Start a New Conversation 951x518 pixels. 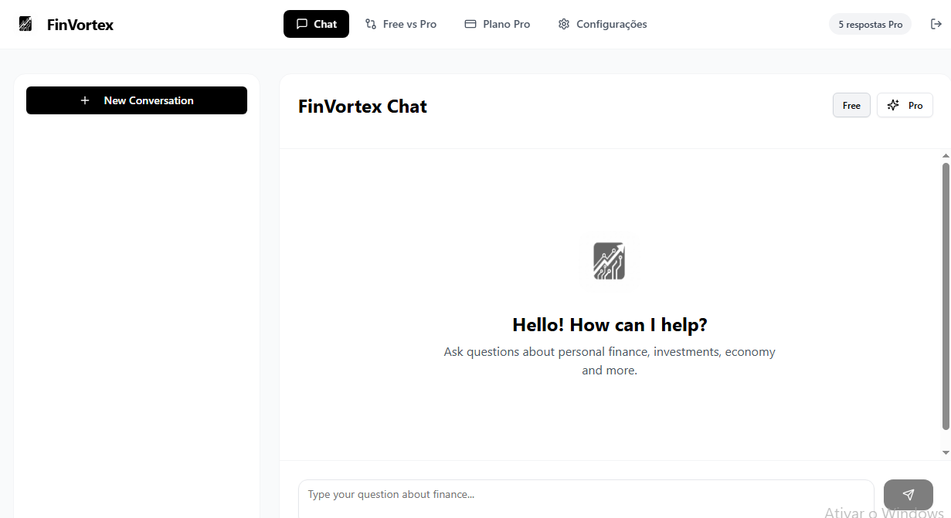(136, 100)
